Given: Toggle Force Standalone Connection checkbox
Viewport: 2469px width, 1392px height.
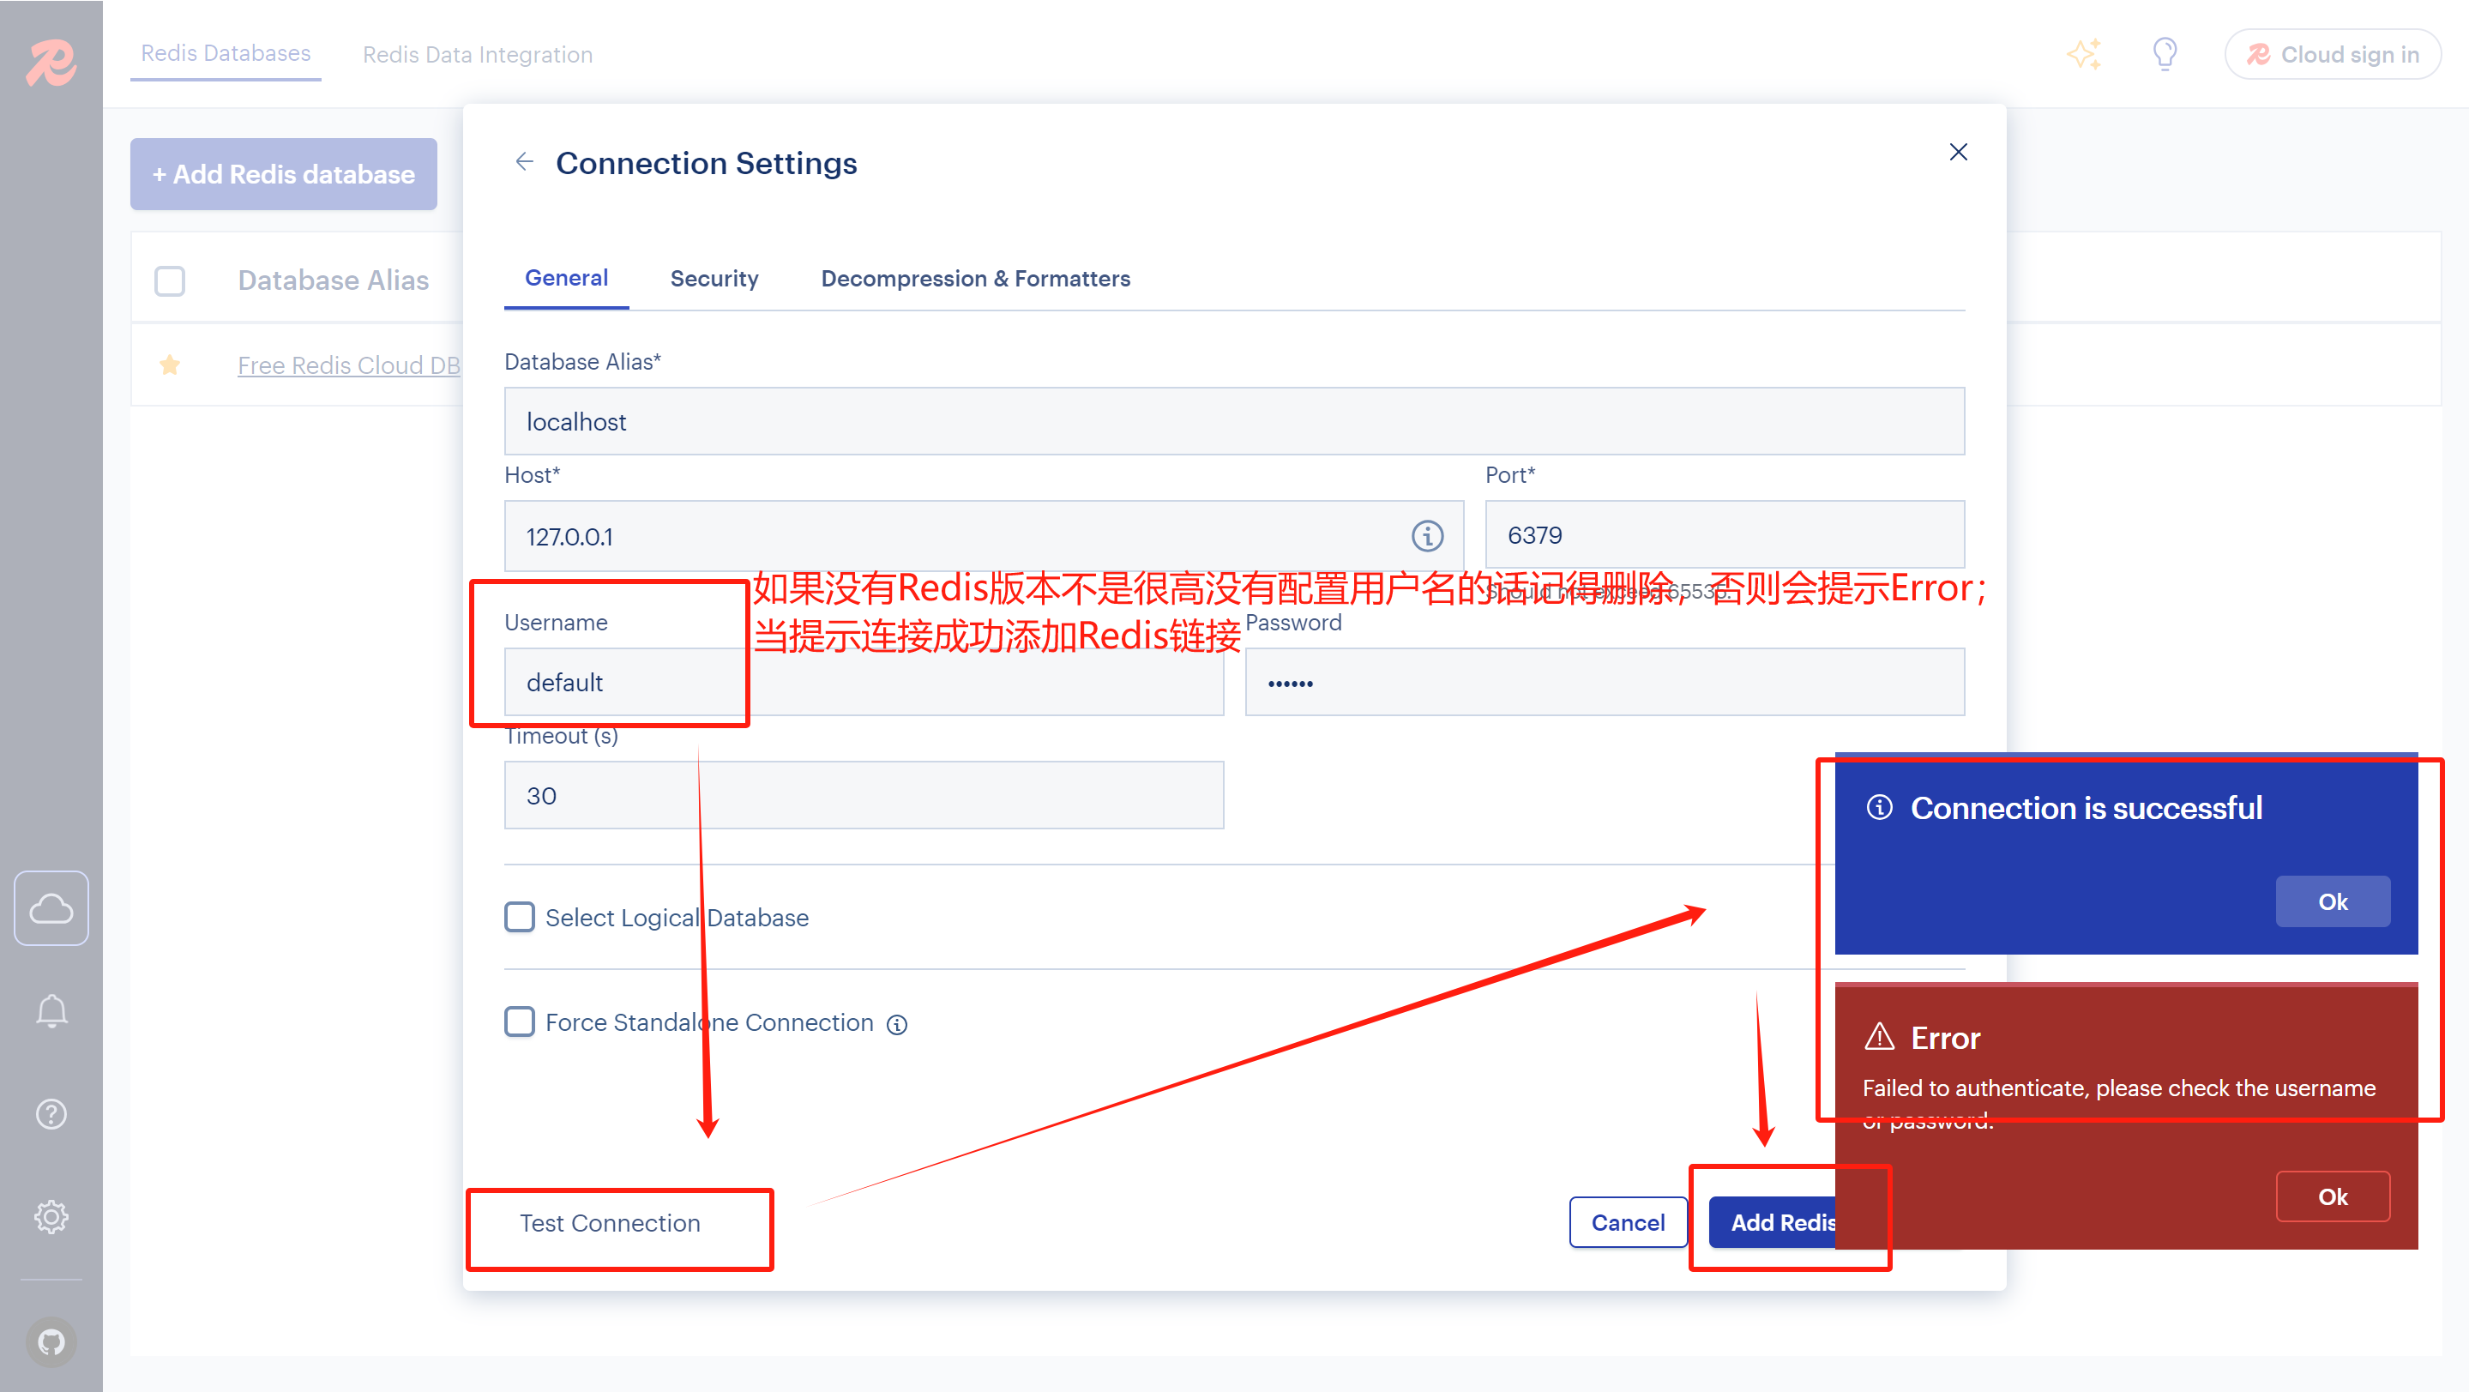Looking at the screenshot, I should (520, 1022).
